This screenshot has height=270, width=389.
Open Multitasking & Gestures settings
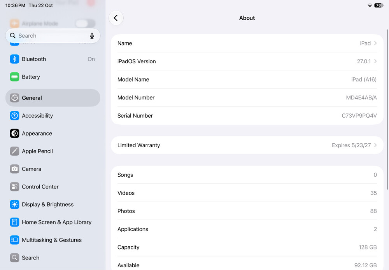pyautogui.click(x=53, y=240)
